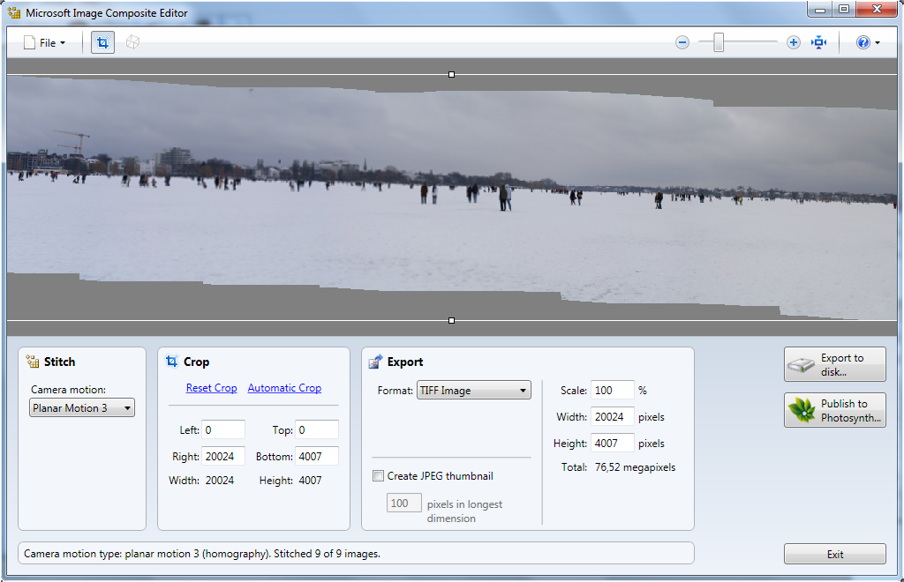Click the Reset Crop link
The image size is (904, 582).
(x=211, y=388)
